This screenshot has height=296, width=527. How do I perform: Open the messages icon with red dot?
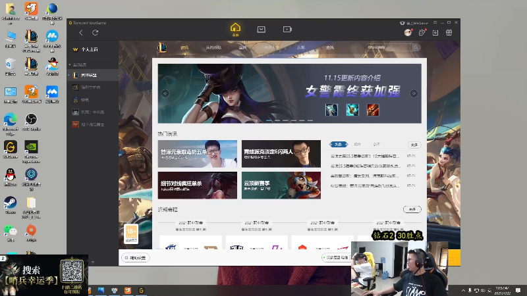point(422,32)
